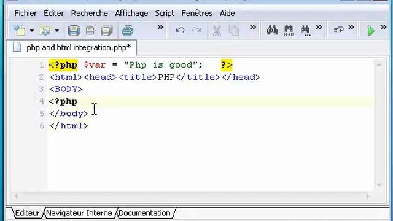Image resolution: width=393 pixels, height=221 pixels.
Task: Click the Redo arrow icon
Action: point(196,31)
